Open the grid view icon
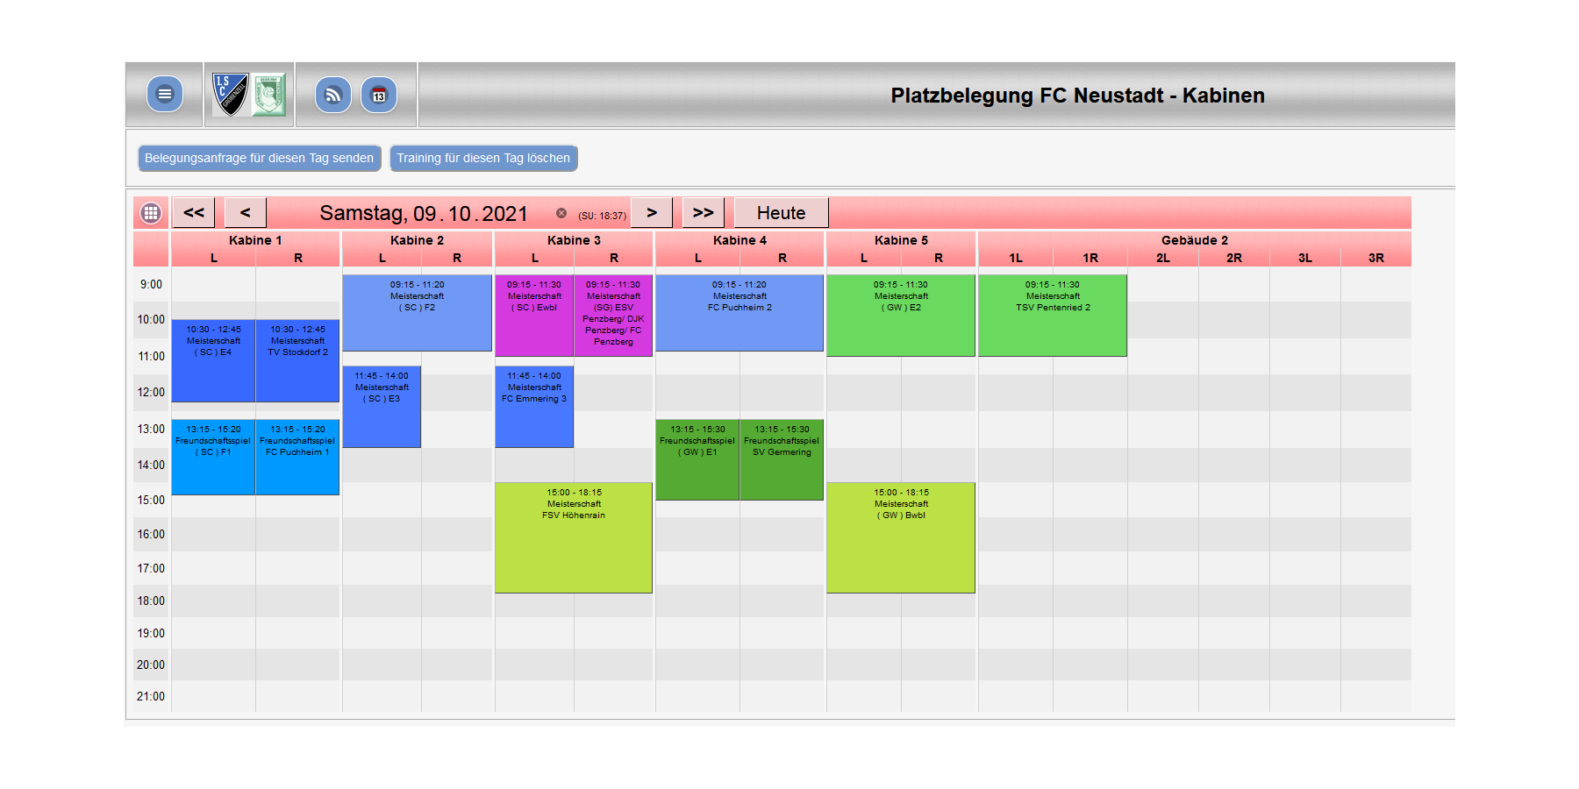The width and height of the screenshot is (1579, 789). click(x=151, y=213)
